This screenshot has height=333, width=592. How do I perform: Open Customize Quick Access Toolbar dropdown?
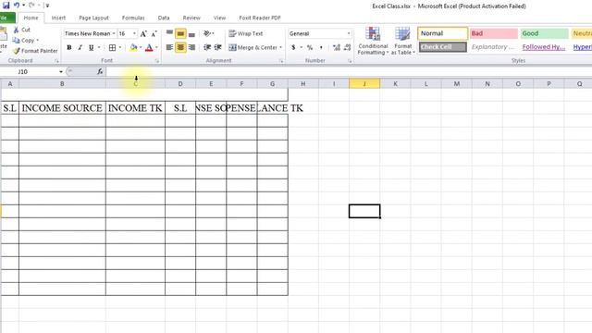coord(47,6)
